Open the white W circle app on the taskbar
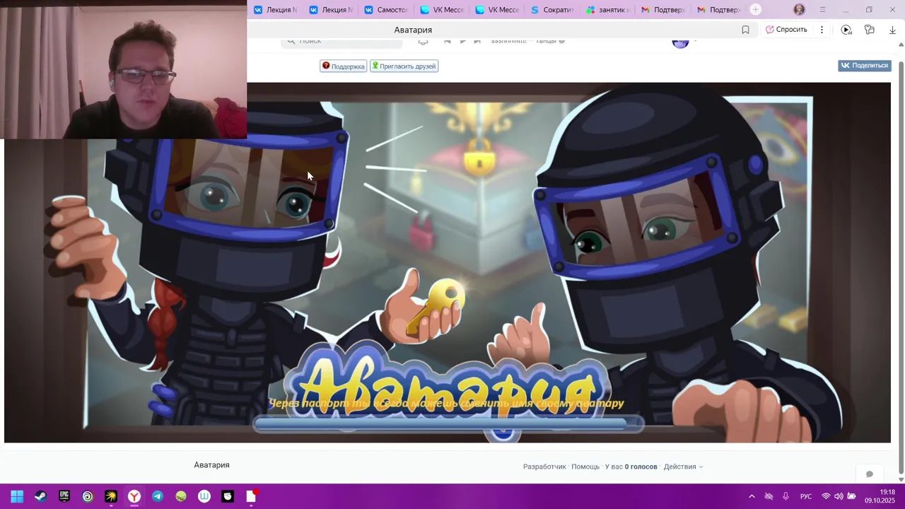 [x=204, y=496]
